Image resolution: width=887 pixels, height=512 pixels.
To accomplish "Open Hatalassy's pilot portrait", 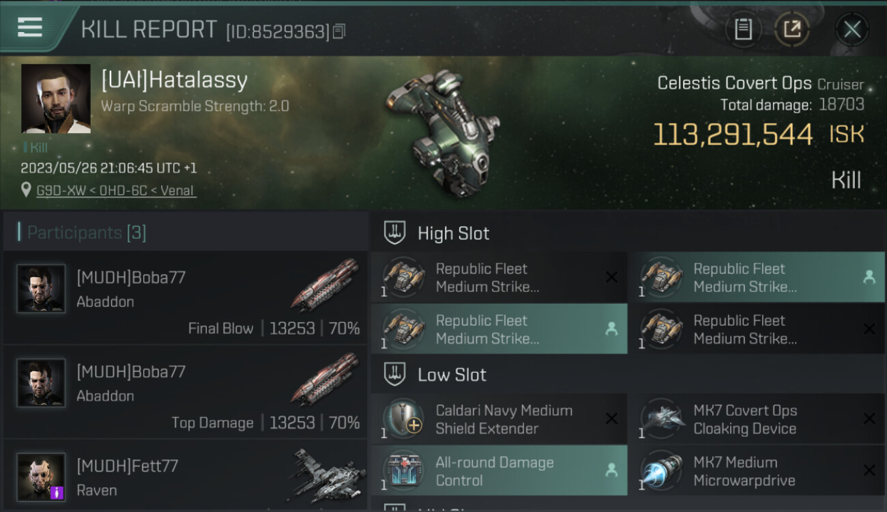I will [x=56, y=98].
